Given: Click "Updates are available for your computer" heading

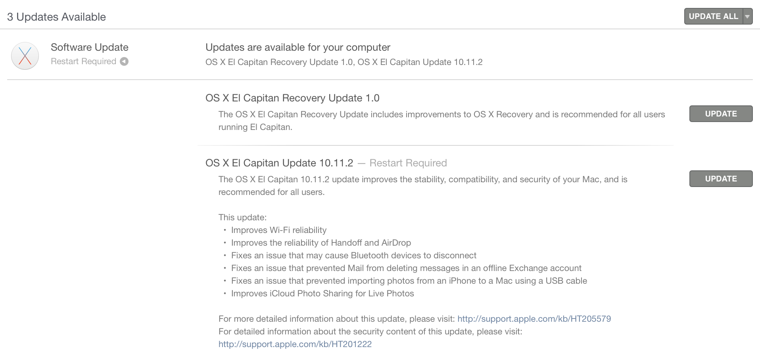Looking at the screenshot, I should click(297, 48).
